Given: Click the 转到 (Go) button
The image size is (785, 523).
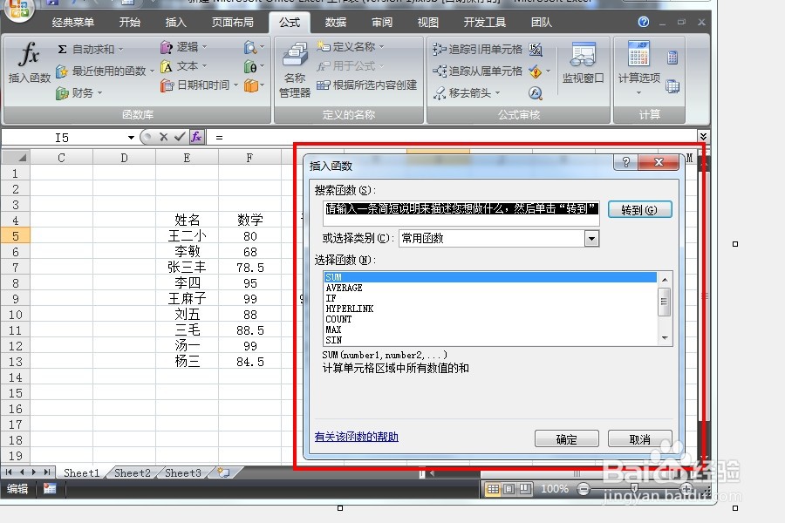Looking at the screenshot, I should point(639,209).
